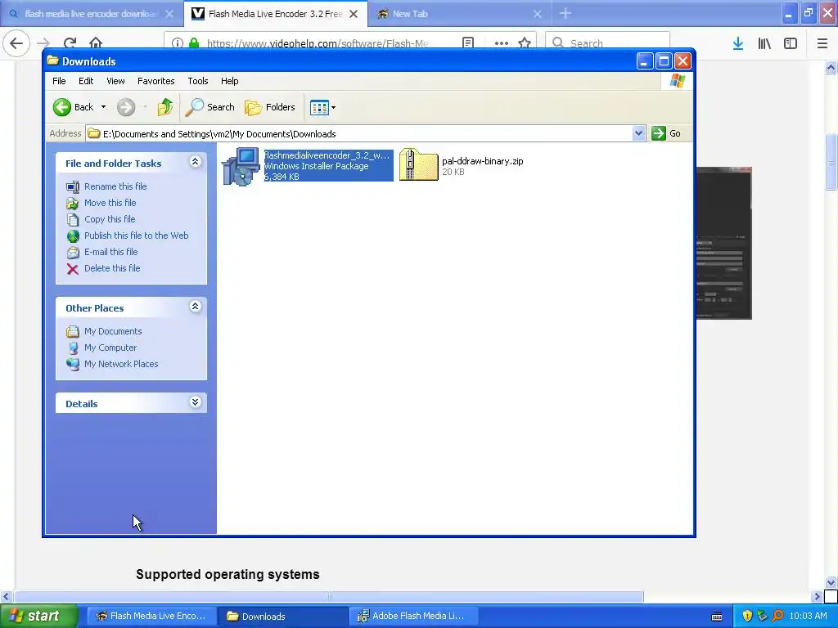Collapse the Other Places panel
This screenshot has width=838, height=628.
coord(195,307)
